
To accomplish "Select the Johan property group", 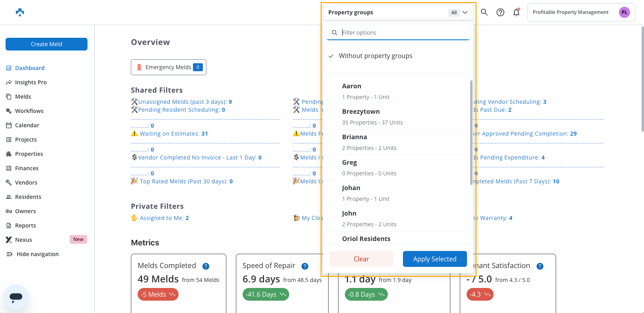I will (396, 193).
